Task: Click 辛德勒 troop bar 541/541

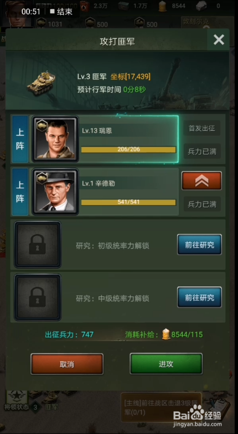Action: point(128,203)
